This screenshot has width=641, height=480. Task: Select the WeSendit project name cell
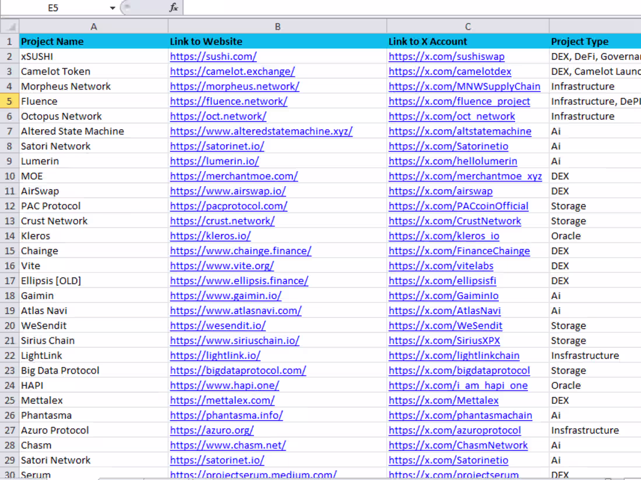[x=94, y=326]
